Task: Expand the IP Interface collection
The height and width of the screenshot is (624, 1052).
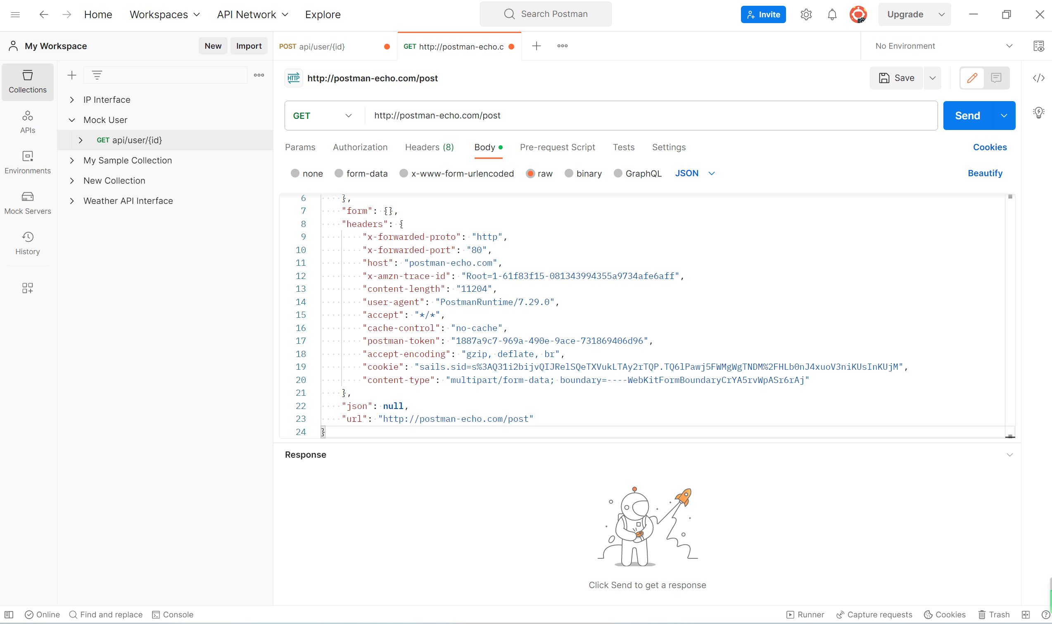Action: click(72, 99)
